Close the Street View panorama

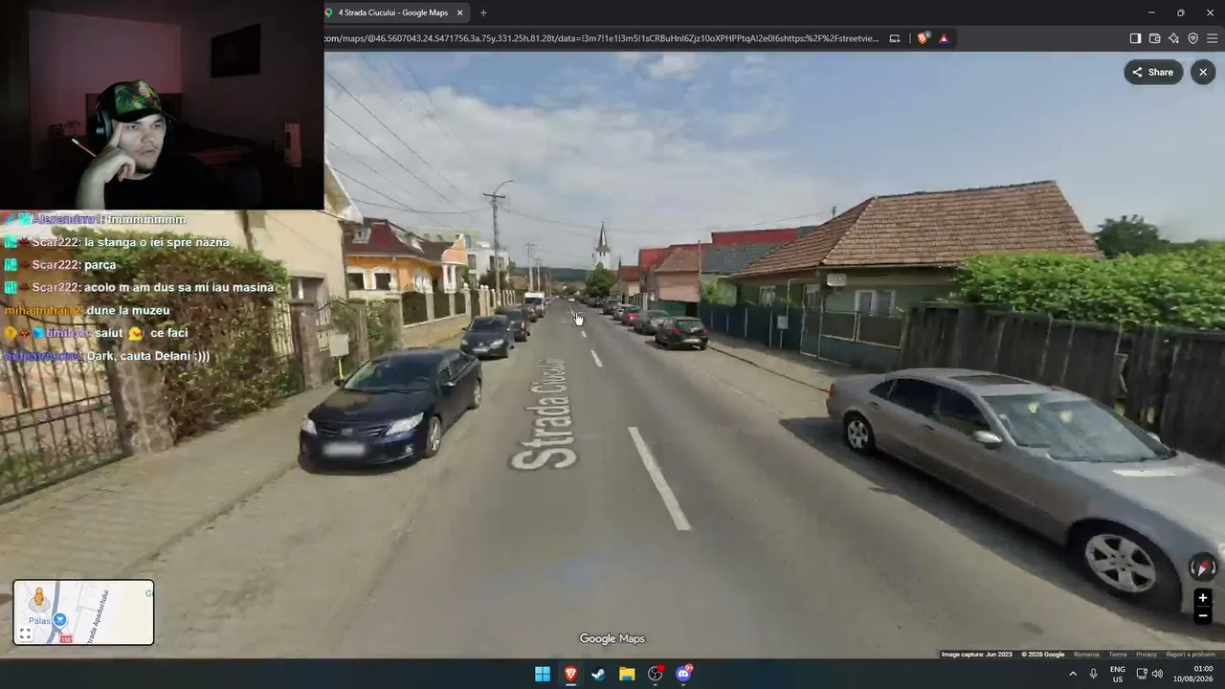coord(1203,72)
